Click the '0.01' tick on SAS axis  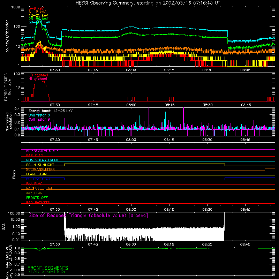click(x=16, y=240)
